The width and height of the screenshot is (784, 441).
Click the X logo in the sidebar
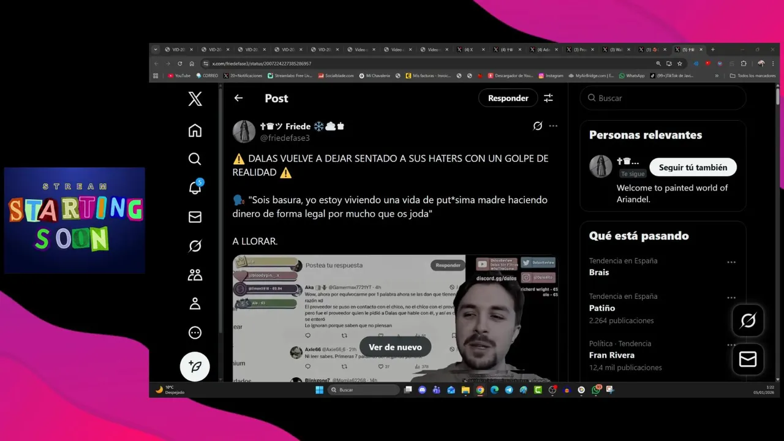tap(195, 99)
